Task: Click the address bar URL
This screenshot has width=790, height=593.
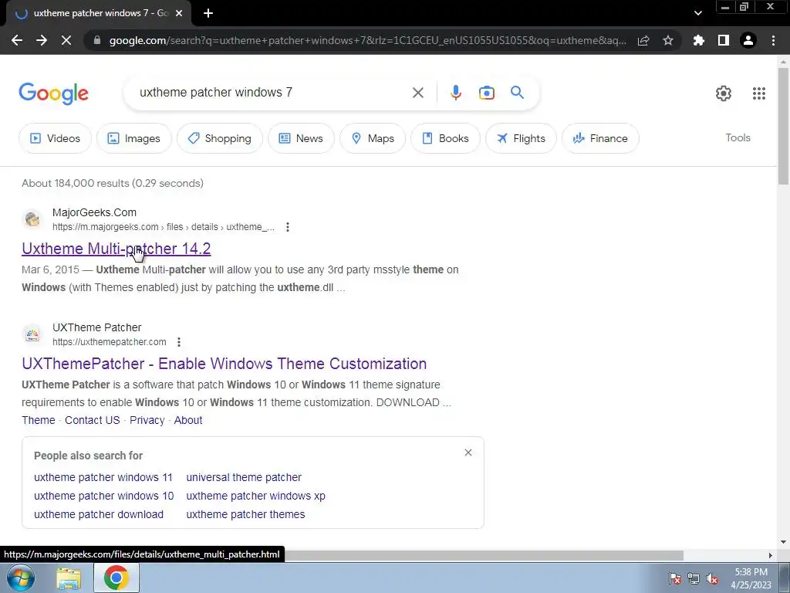Action: 368,40
